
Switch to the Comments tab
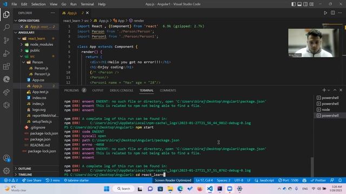click(x=168, y=91)
